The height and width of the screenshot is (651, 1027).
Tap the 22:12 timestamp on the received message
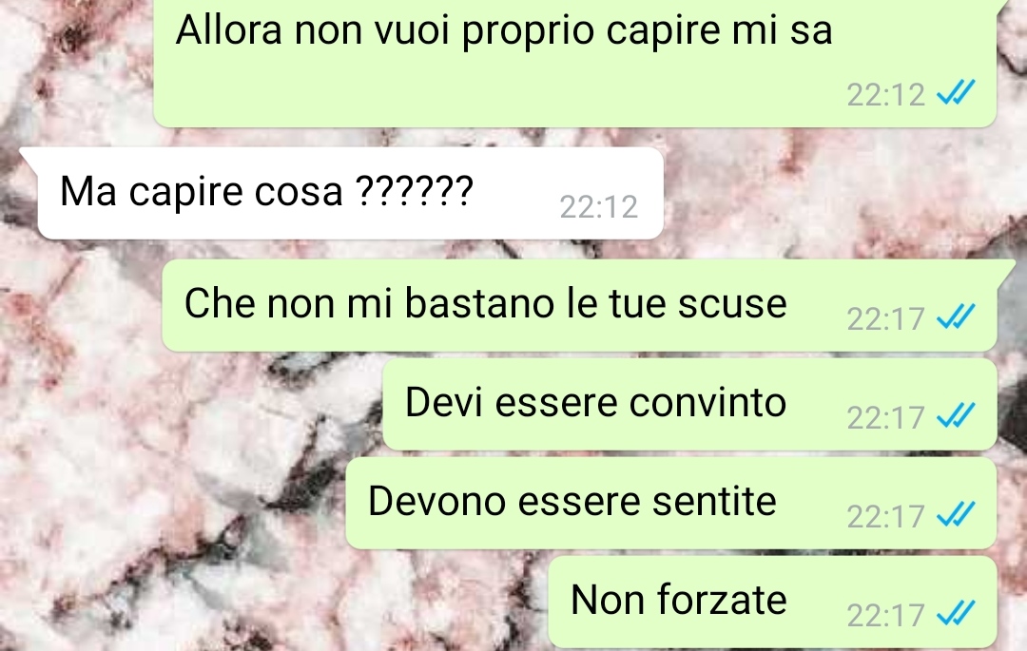coord(599,207)
